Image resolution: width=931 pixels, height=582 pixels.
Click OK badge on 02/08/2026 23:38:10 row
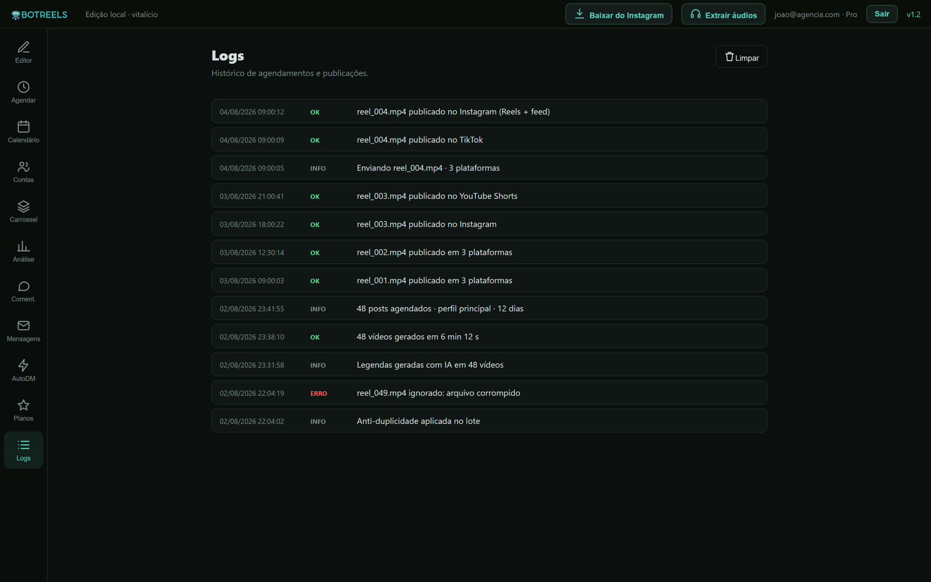click(x=315, y=337)
